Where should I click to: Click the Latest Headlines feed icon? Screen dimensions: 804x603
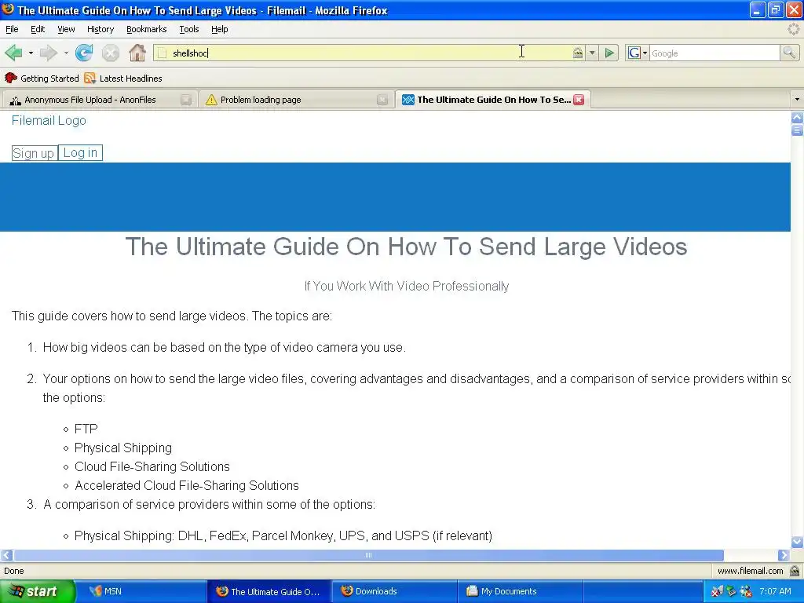point(90,78)
